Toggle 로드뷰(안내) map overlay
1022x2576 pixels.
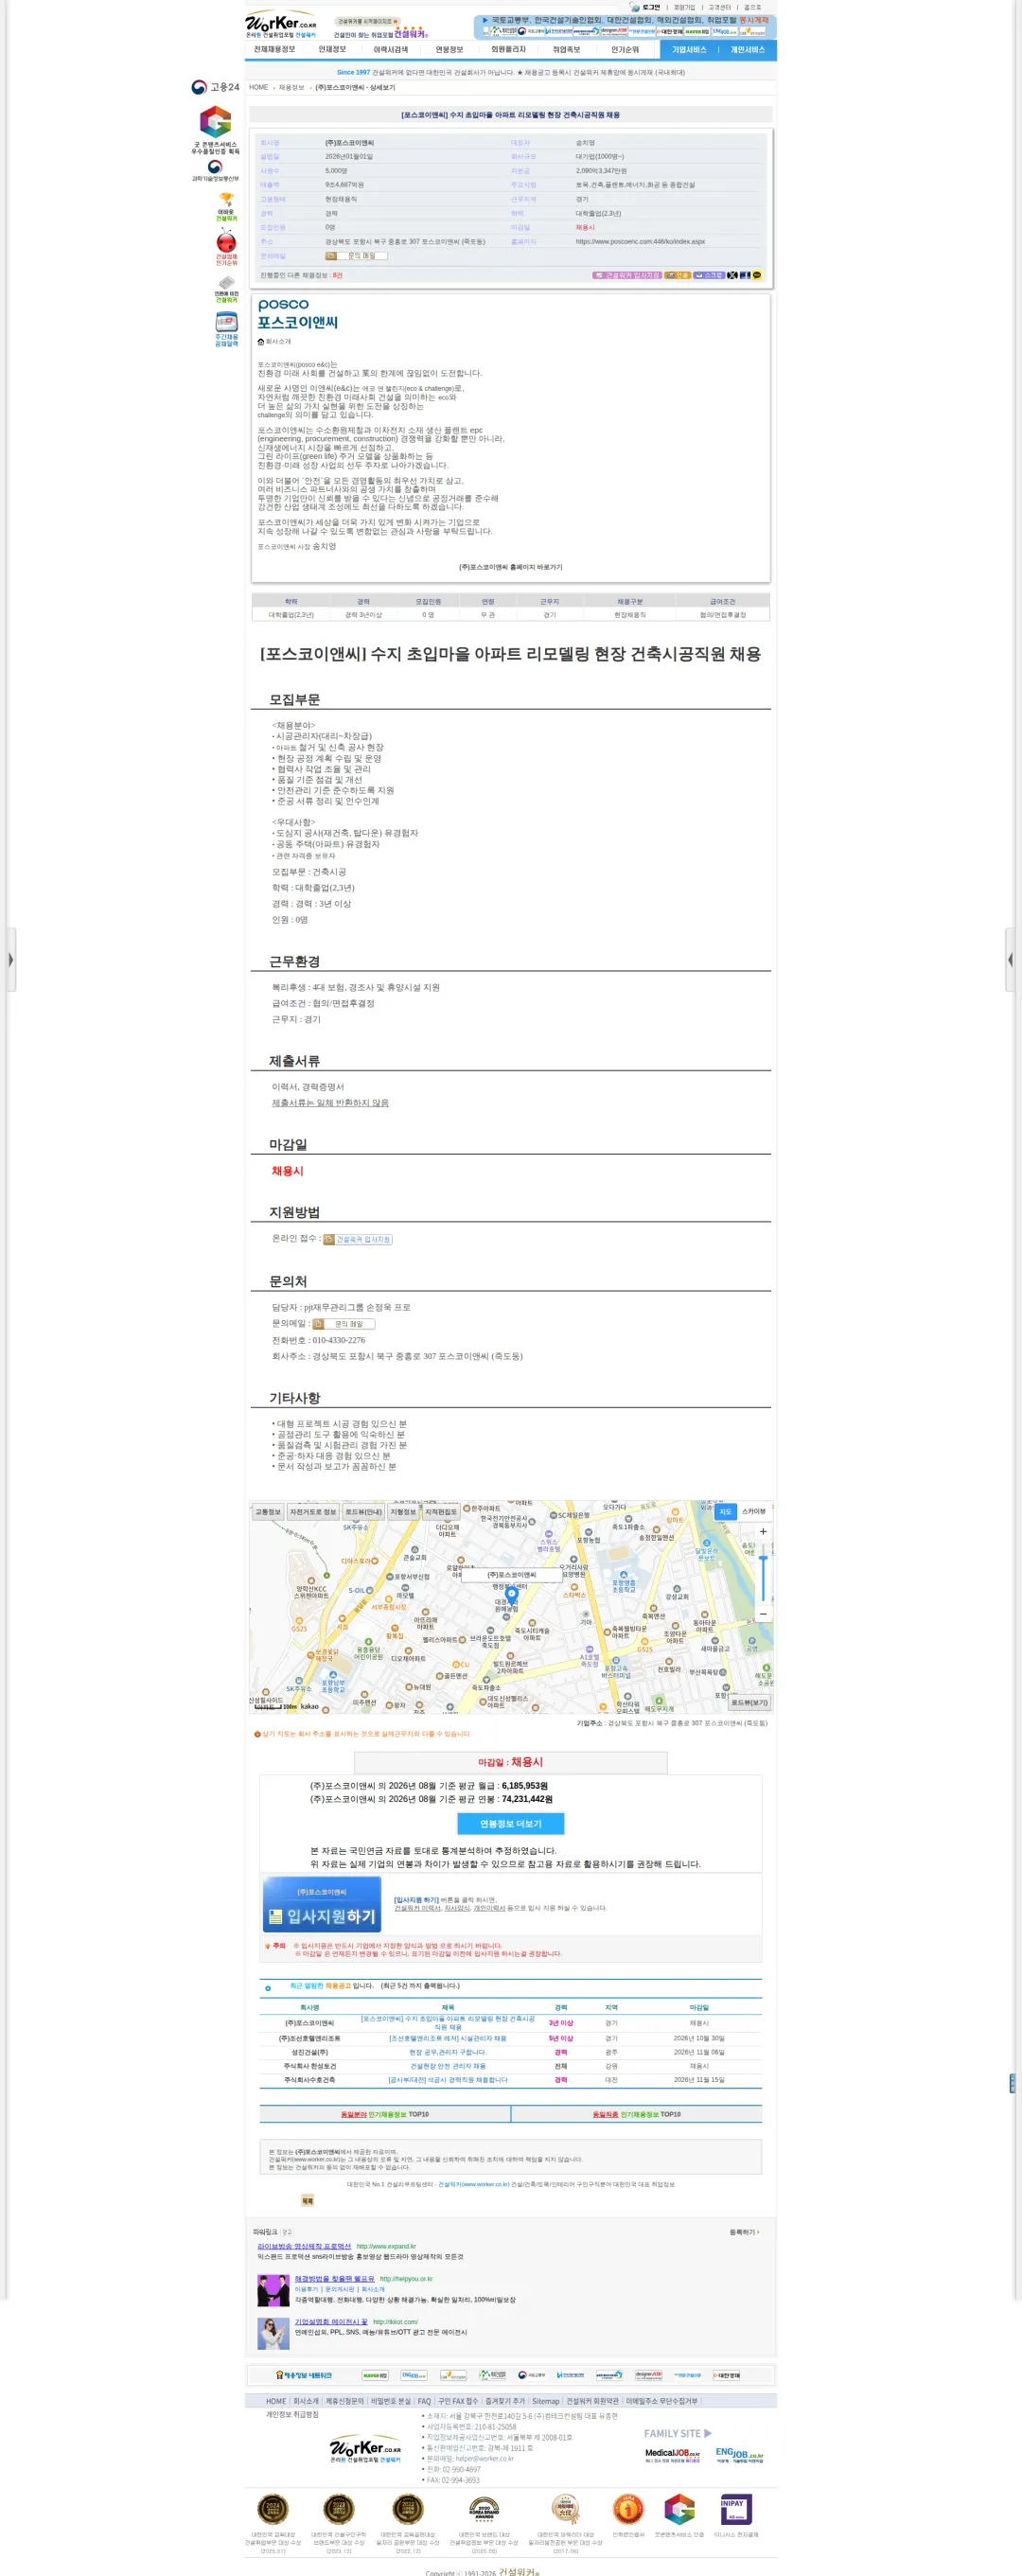[364, 1511]
